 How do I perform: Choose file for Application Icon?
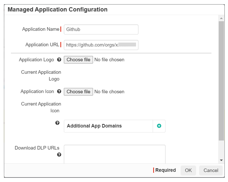coord(78,92)
